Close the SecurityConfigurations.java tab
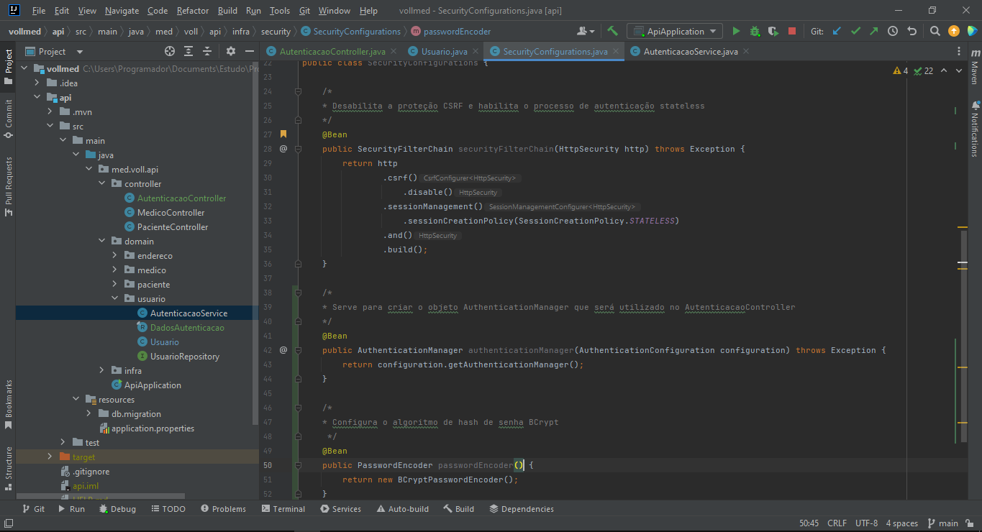 (615, 52)
